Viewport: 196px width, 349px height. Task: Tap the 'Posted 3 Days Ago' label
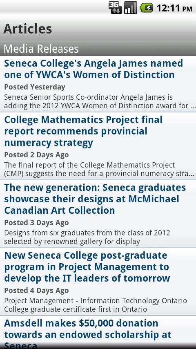tap(36, 223)
